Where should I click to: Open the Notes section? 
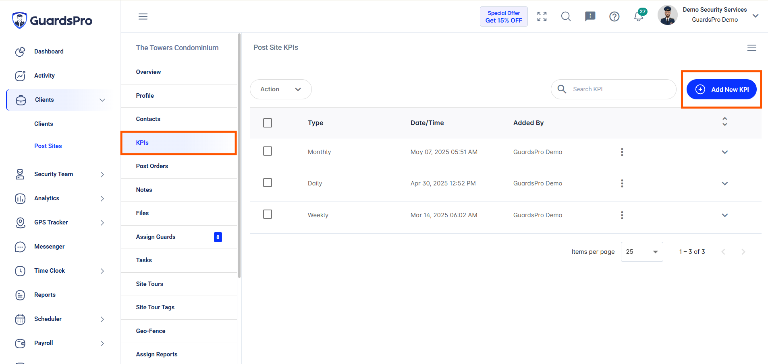coord(179,190)
